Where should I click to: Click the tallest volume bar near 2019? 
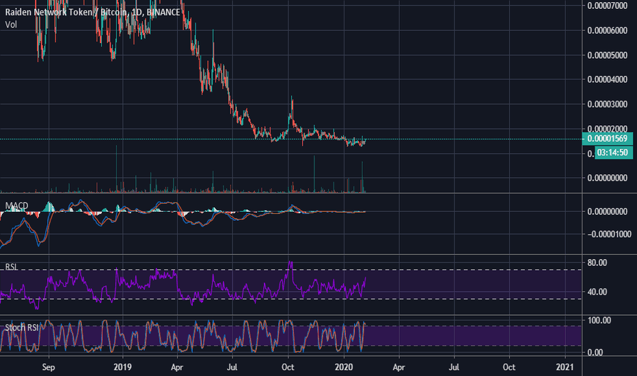116,168
